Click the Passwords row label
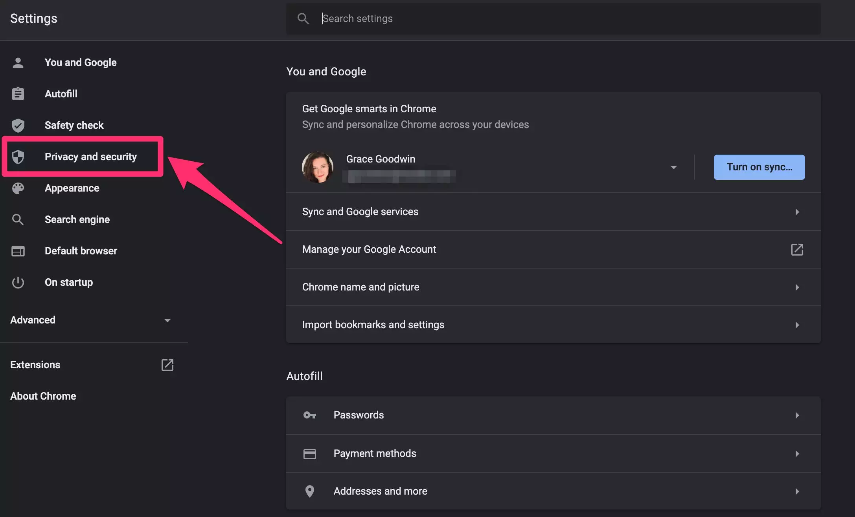 tap(359, 415)
